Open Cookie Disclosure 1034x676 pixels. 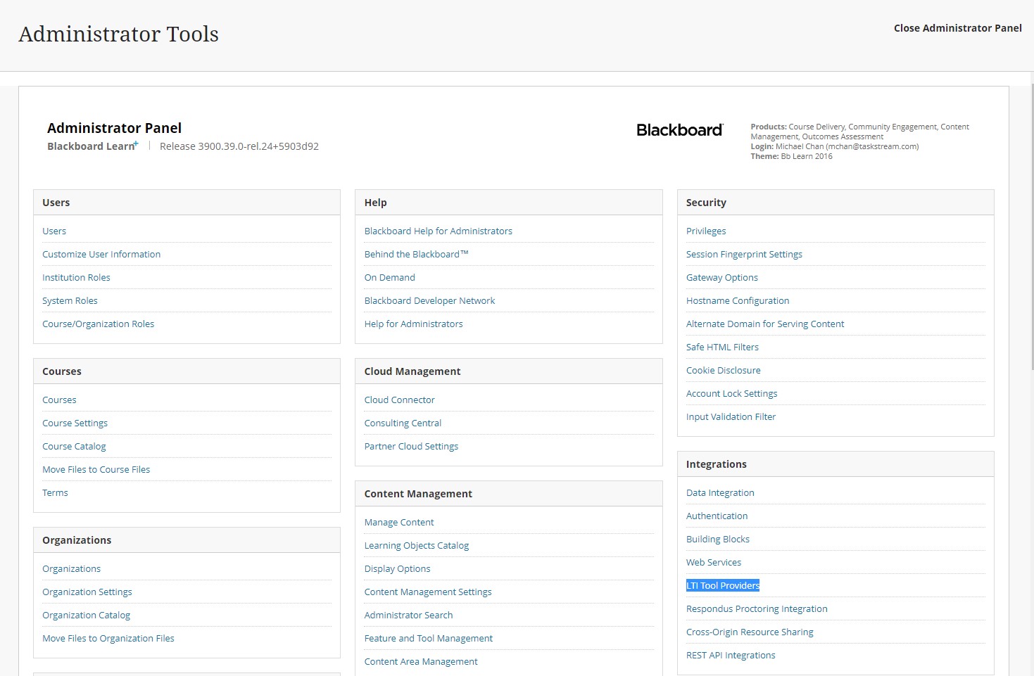[724, 370]
